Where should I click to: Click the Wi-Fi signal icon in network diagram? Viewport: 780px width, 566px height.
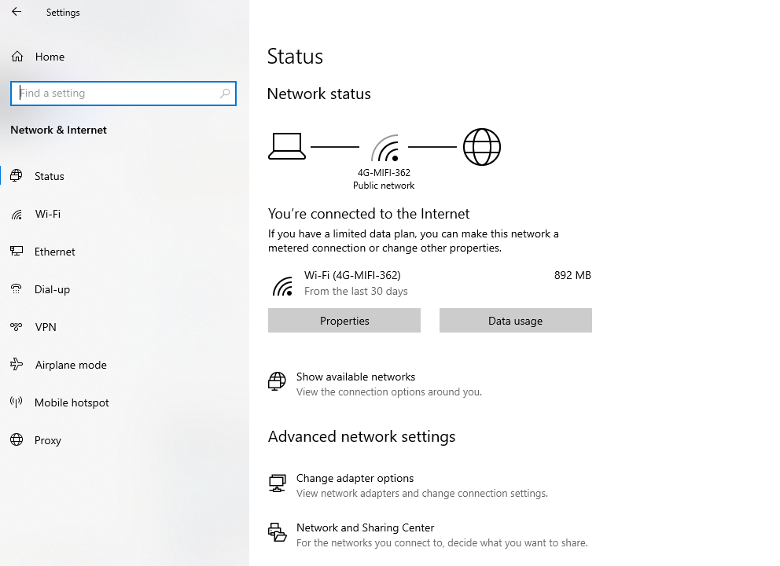(x=385, y=148)
